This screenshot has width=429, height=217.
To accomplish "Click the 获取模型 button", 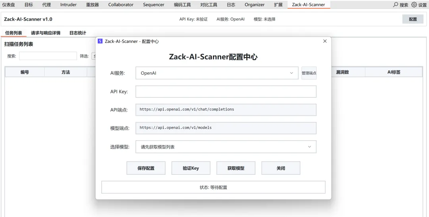I will tap(236, 168).
